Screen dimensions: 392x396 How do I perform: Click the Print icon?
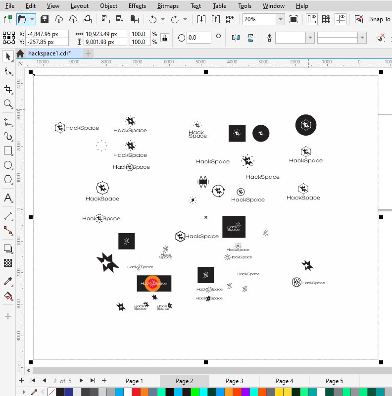[x=88, y=19]
